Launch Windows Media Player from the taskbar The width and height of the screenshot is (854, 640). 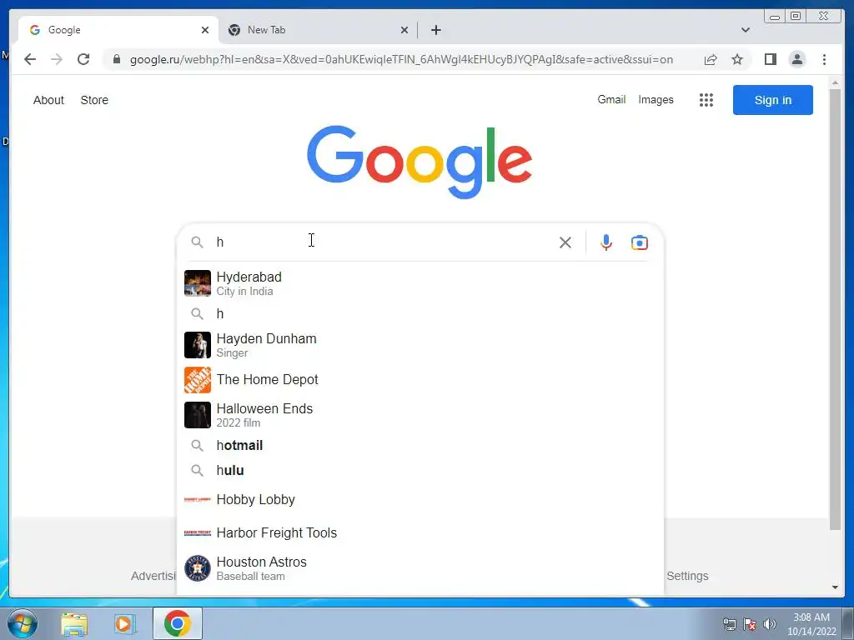(124, 623)
